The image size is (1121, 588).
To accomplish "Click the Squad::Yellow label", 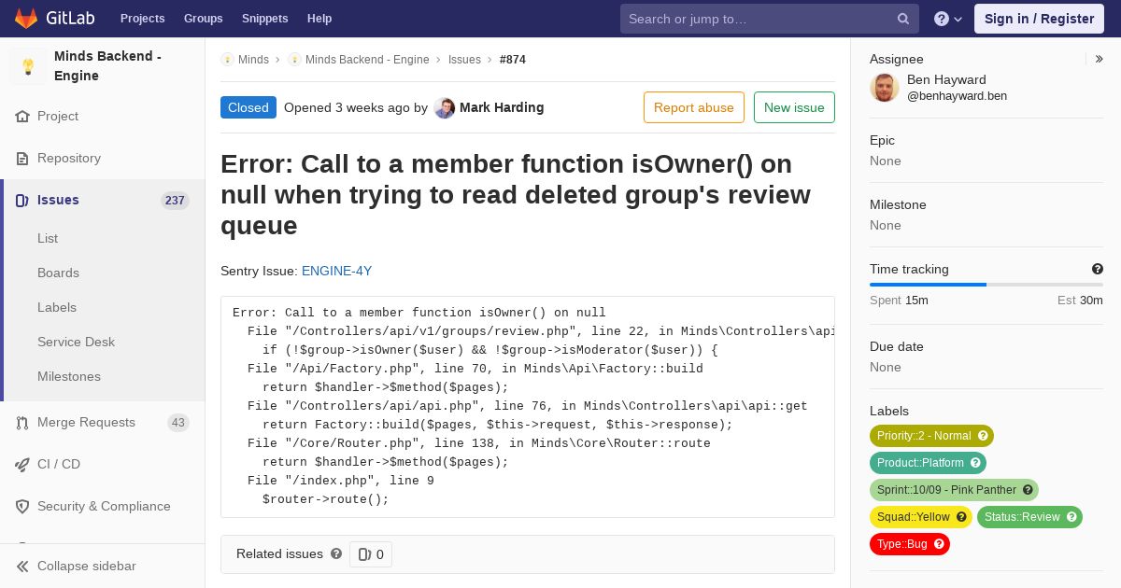I will coord(921,517).
